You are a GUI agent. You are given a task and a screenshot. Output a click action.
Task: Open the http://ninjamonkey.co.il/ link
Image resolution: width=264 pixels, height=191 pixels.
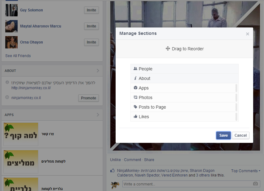click(31, 88)
